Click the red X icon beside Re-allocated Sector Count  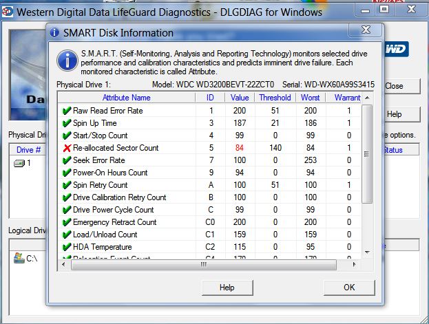click(x=67, y=148)
